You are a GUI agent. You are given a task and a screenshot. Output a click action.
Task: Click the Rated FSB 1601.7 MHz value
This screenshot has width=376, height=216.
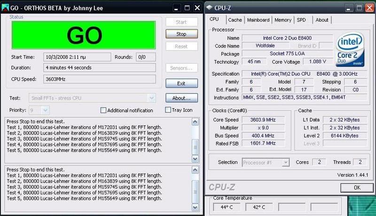263,143
